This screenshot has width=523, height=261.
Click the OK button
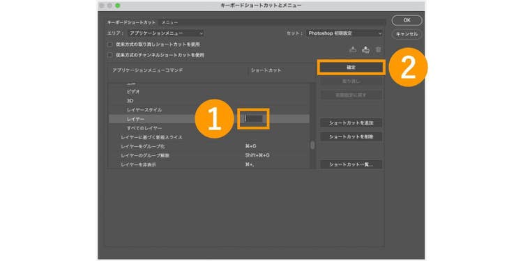click(x=407, y=20)
